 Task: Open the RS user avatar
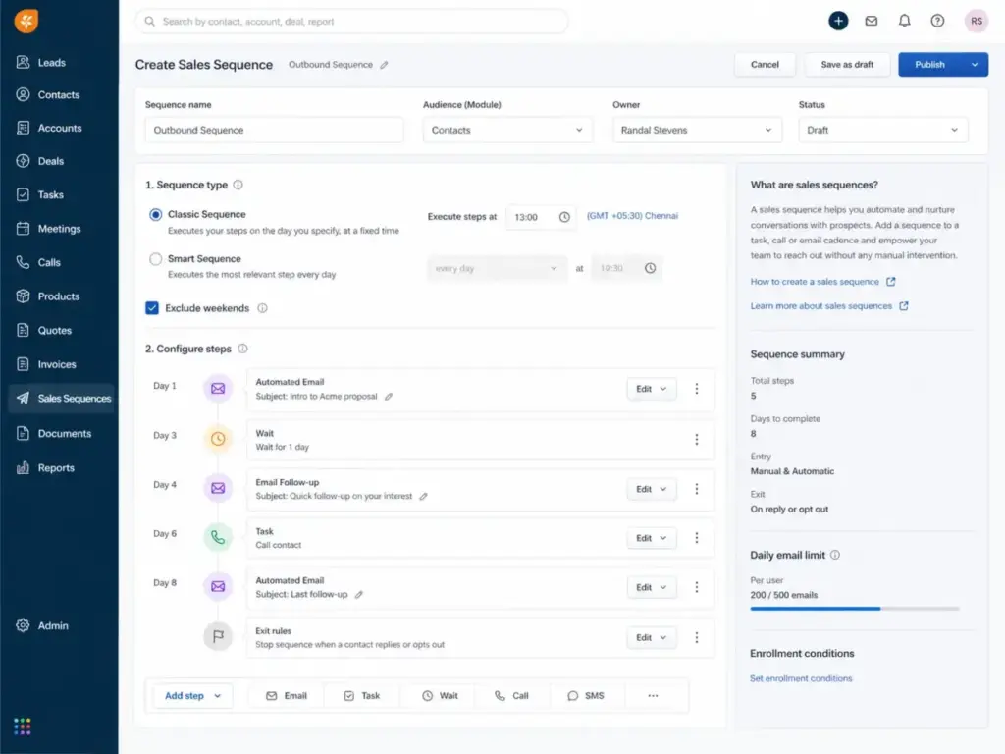977,21
